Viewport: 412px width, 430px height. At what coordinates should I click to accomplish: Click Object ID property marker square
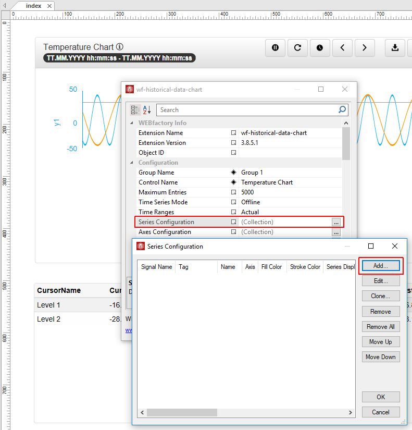click(233, 153)
